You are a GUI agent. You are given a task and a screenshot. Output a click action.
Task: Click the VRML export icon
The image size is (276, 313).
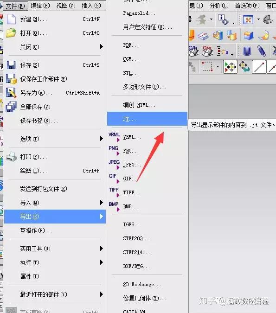pyautogui.click(x=114, y=137)
